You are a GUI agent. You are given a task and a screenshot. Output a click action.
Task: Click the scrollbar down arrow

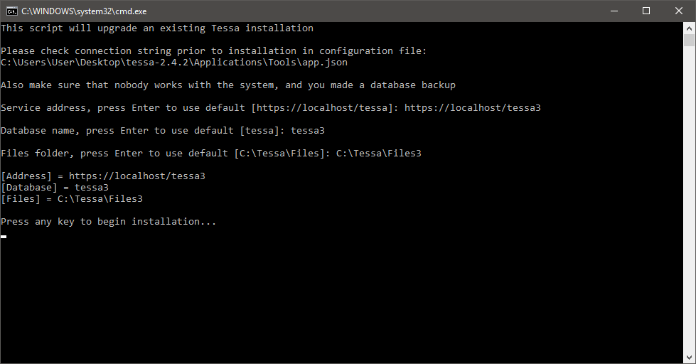pos(689,358)
